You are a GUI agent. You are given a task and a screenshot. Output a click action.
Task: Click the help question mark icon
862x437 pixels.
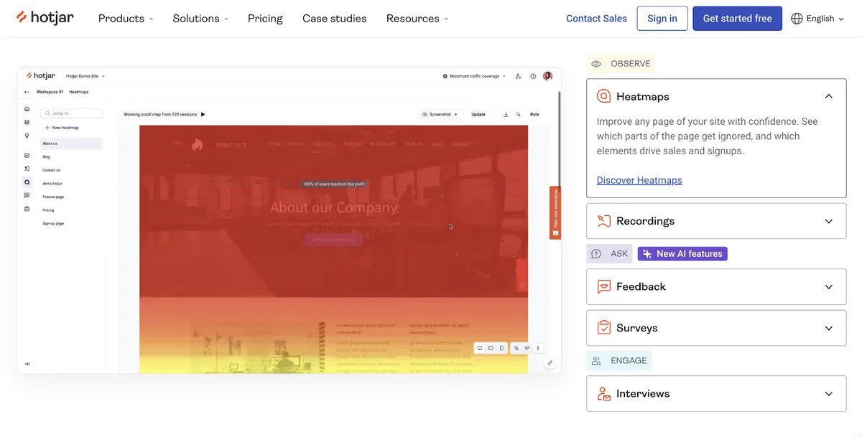point(533,76)
